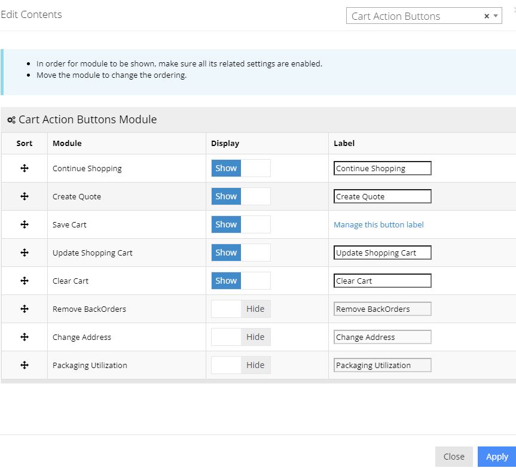Screen dimensions: 516x468
Task: Click the Sort column header
Action: [25, 143]
